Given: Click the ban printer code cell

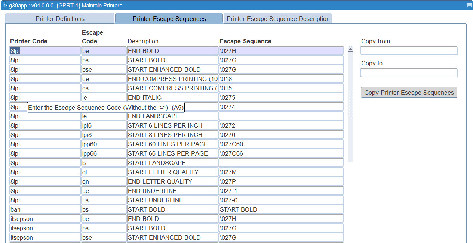Looking at the screenshot, I should point(45,209).
